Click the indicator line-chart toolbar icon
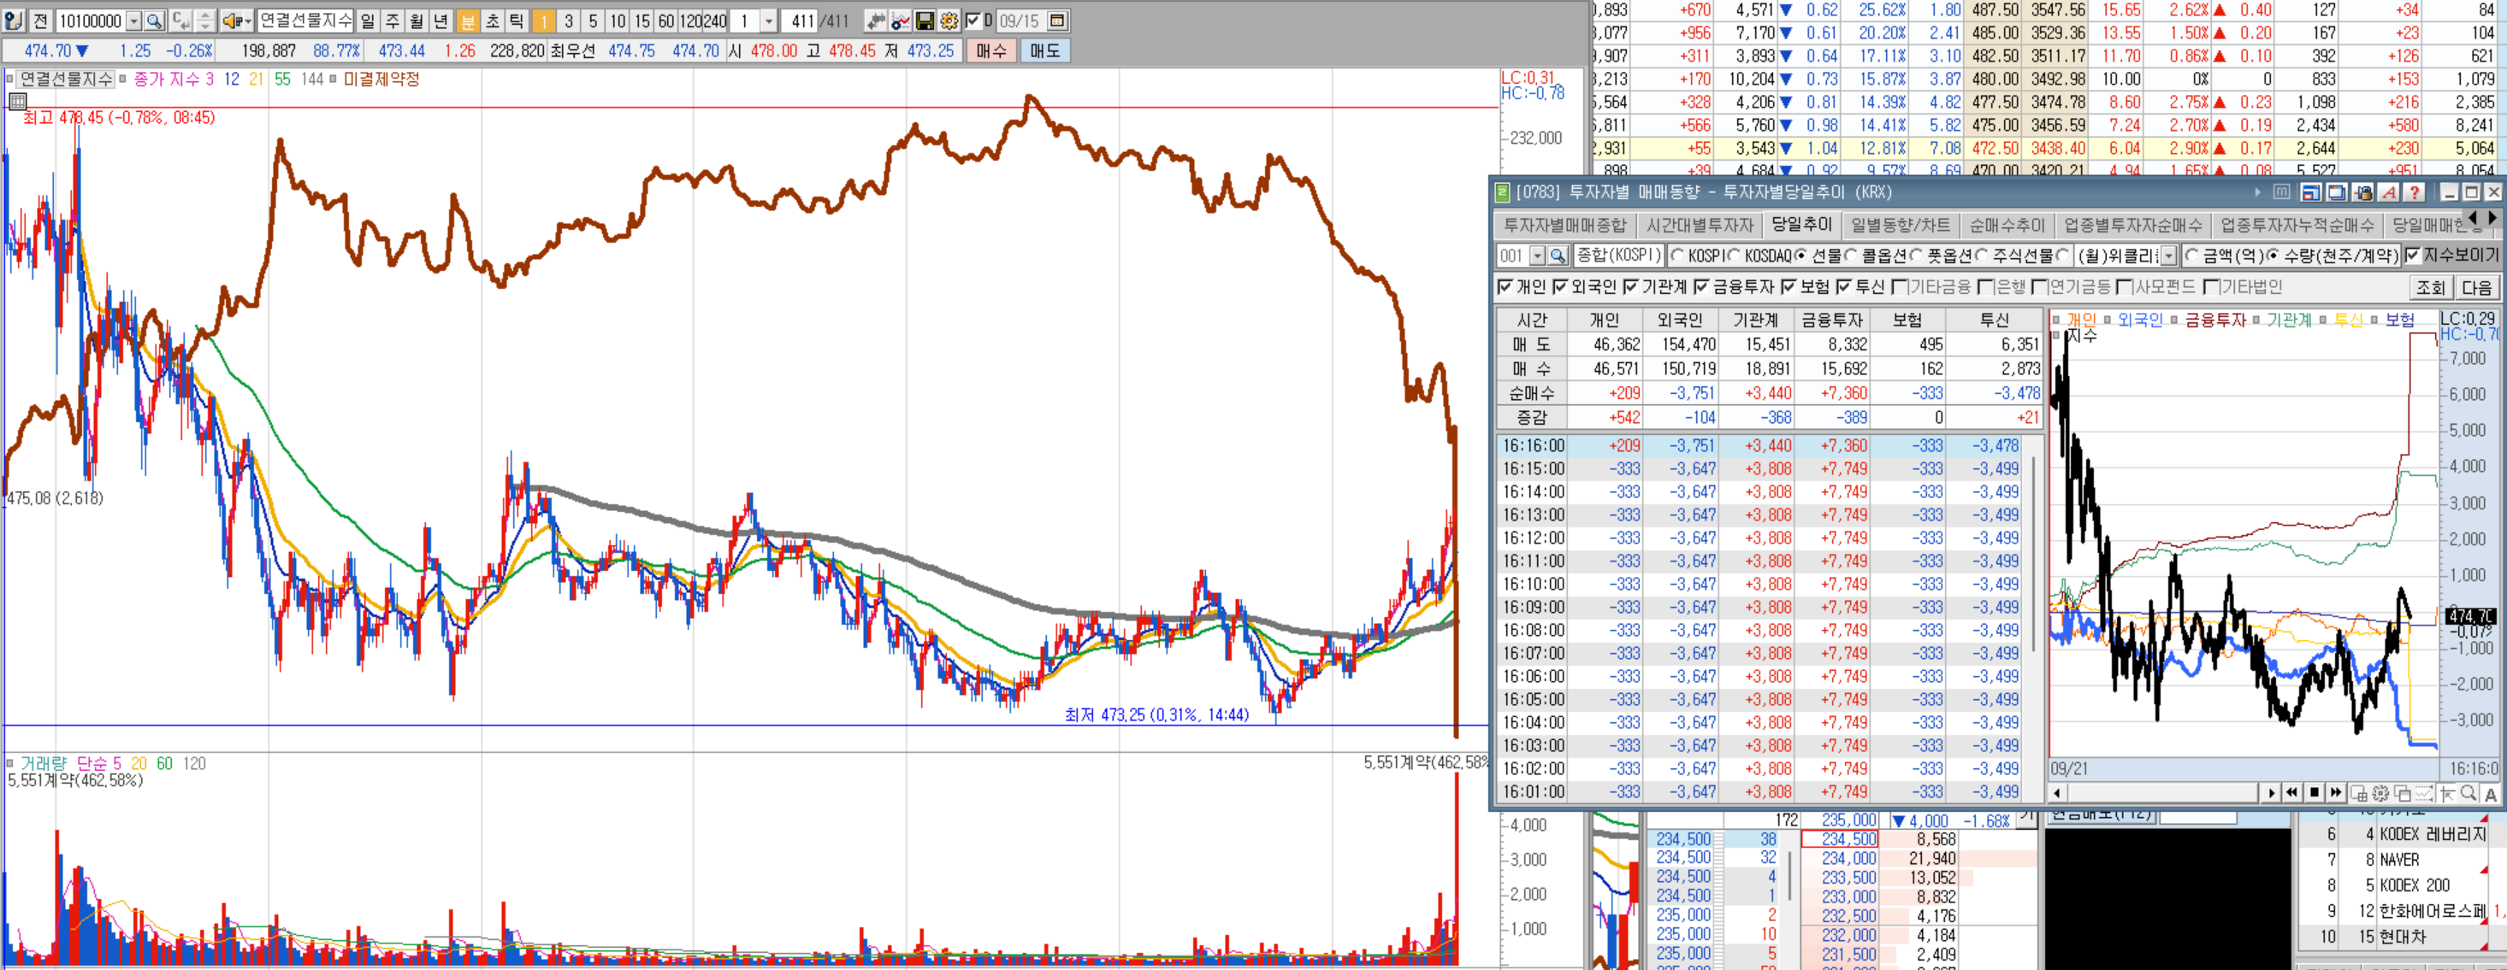The width and height of the screenshot is (2507, 970). [x=900, y=21]
